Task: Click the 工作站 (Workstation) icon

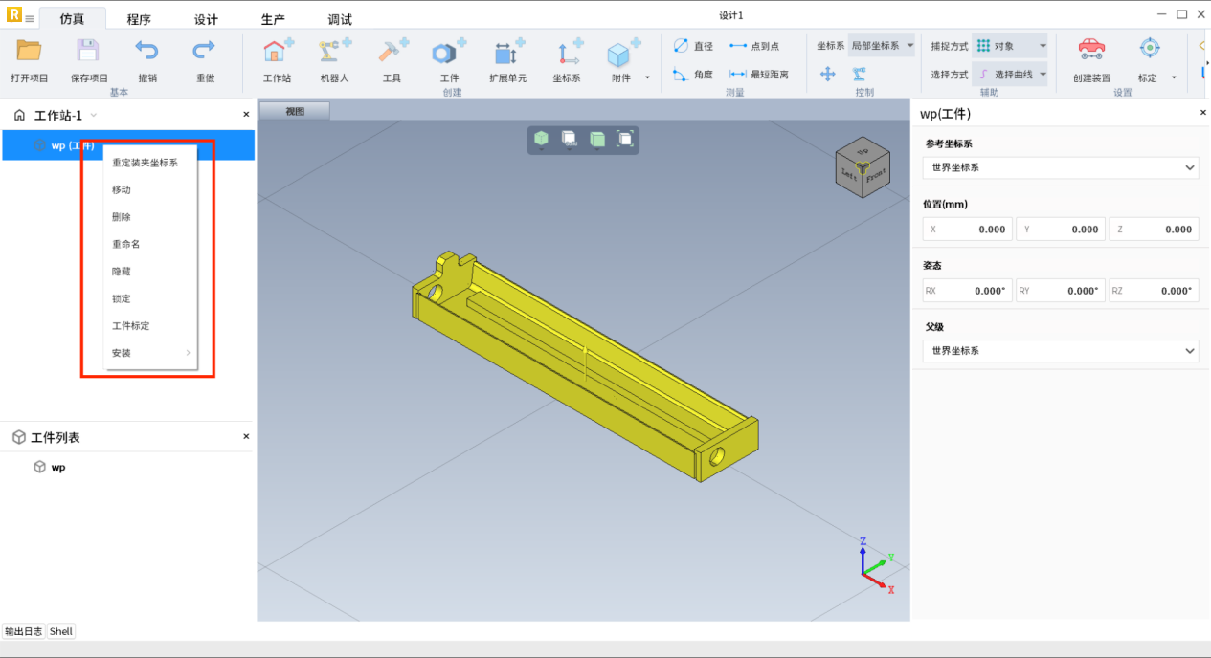Action: 277,53
